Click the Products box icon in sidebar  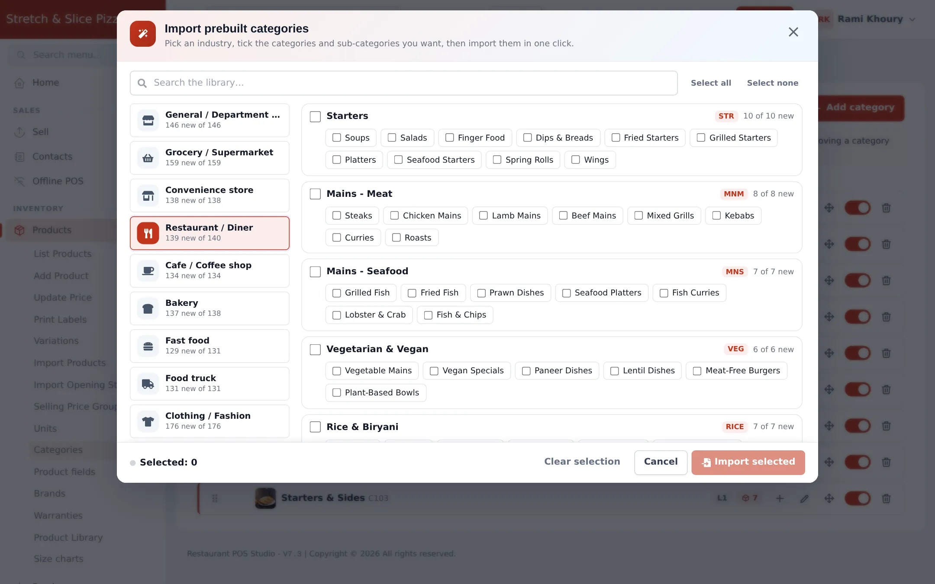point(19,230)
